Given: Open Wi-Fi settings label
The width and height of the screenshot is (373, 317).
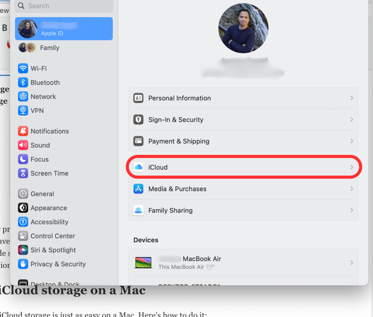Looking at the screenshot, I should 39,68.
